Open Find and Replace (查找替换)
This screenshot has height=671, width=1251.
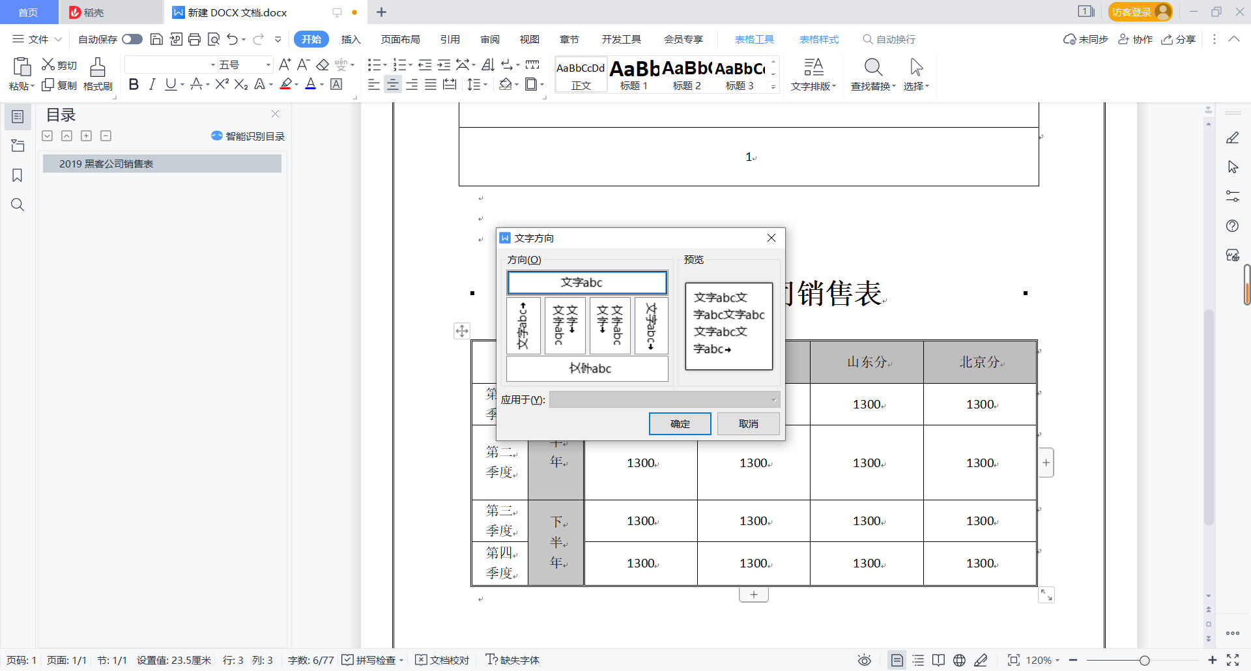[x=872, y=74]
